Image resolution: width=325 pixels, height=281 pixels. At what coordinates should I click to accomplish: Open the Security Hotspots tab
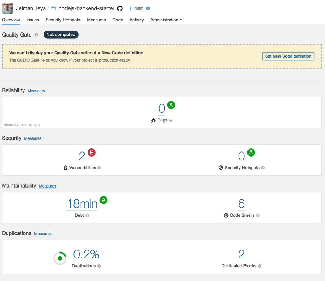click(x=63, y=20)
